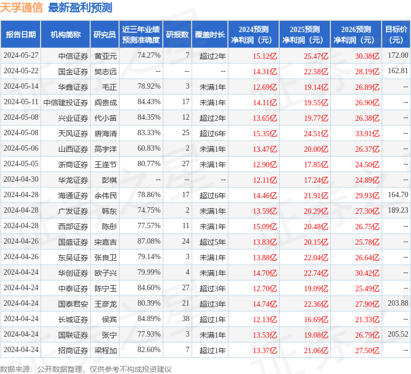Click institution 国联证券
The height and width of the screenshot is (374, 411).
(x=73, y=335)
